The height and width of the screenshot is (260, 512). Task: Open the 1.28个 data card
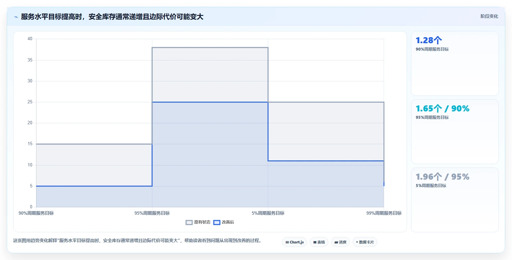[x=455, y=63]
